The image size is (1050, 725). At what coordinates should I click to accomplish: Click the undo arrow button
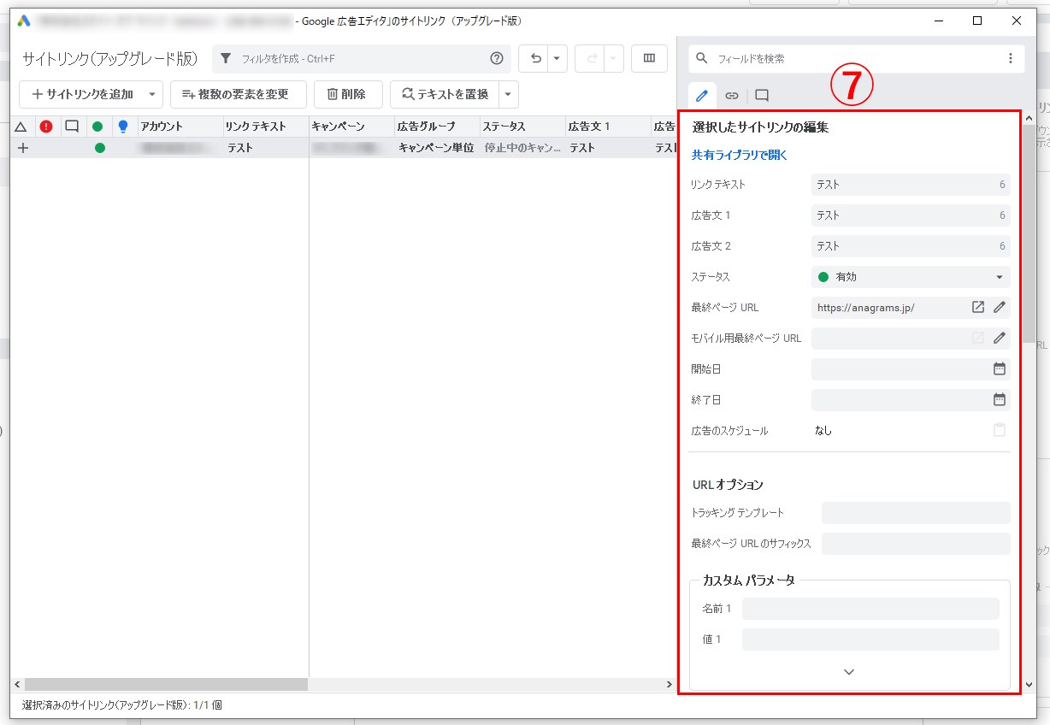pos(536,59)
